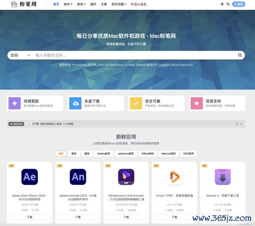The image size is (255, 226).
Task: Toggle dark mode theme icon in header
Action: [222, 4]
